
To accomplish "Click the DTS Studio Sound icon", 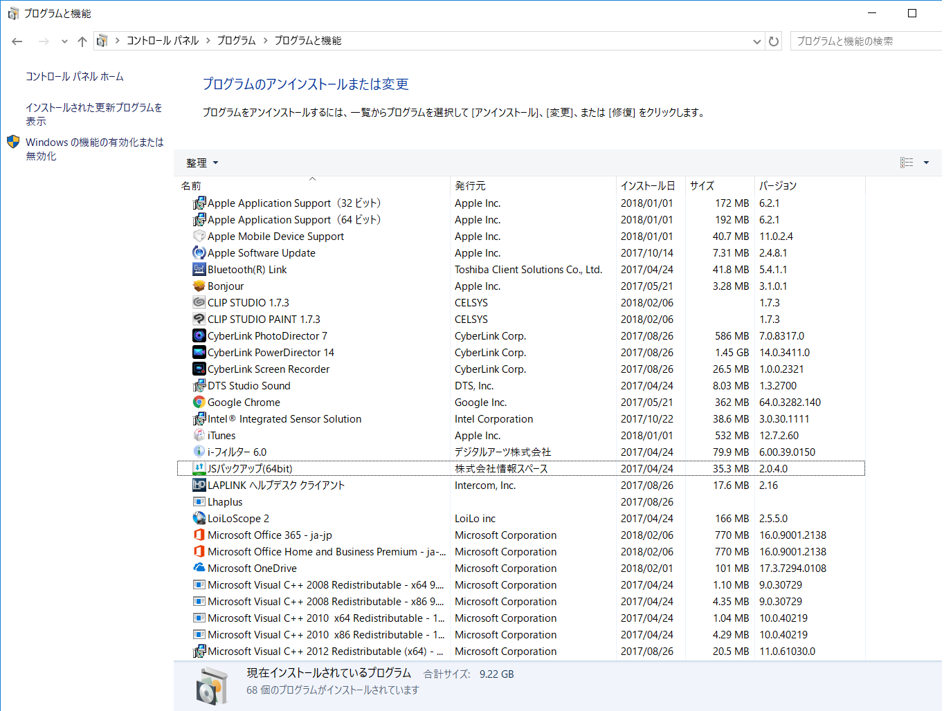I will click(199, 386).
